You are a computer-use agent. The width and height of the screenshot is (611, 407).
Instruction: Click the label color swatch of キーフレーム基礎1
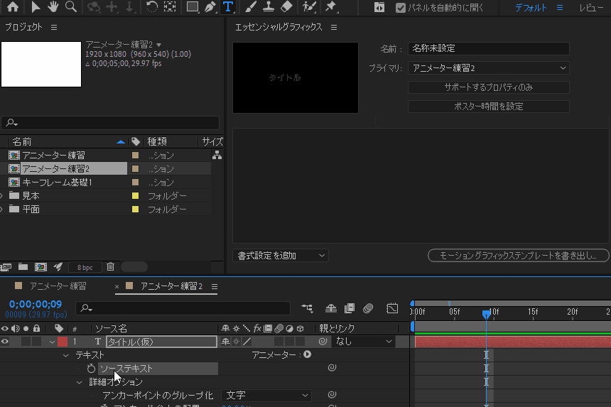[x=135, y=183]
